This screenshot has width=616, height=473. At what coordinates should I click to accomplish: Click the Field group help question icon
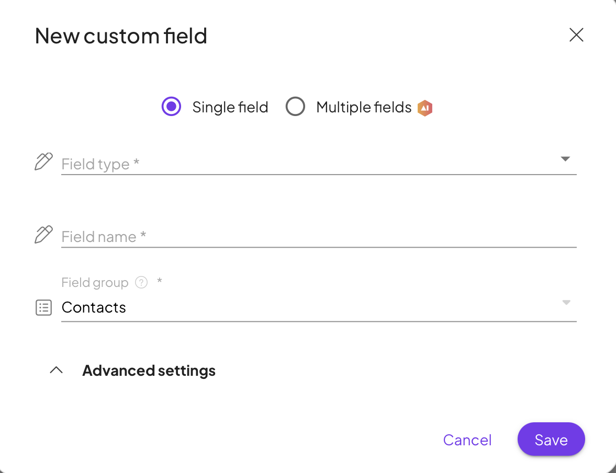tap(141, 283)
